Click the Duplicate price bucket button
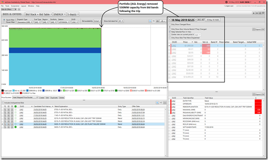 pos(54,98)
